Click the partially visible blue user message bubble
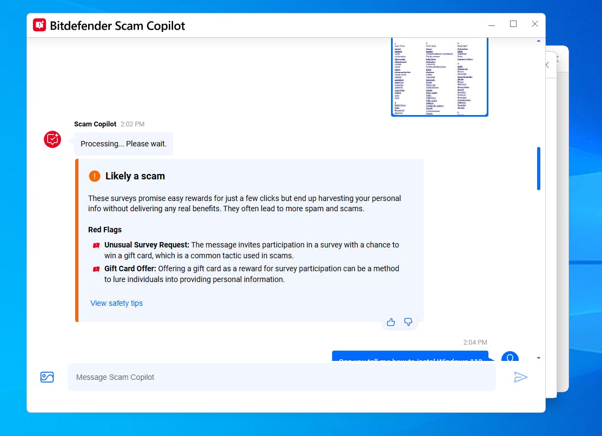This screenshot has height=436, width=602. coord(410,356)
